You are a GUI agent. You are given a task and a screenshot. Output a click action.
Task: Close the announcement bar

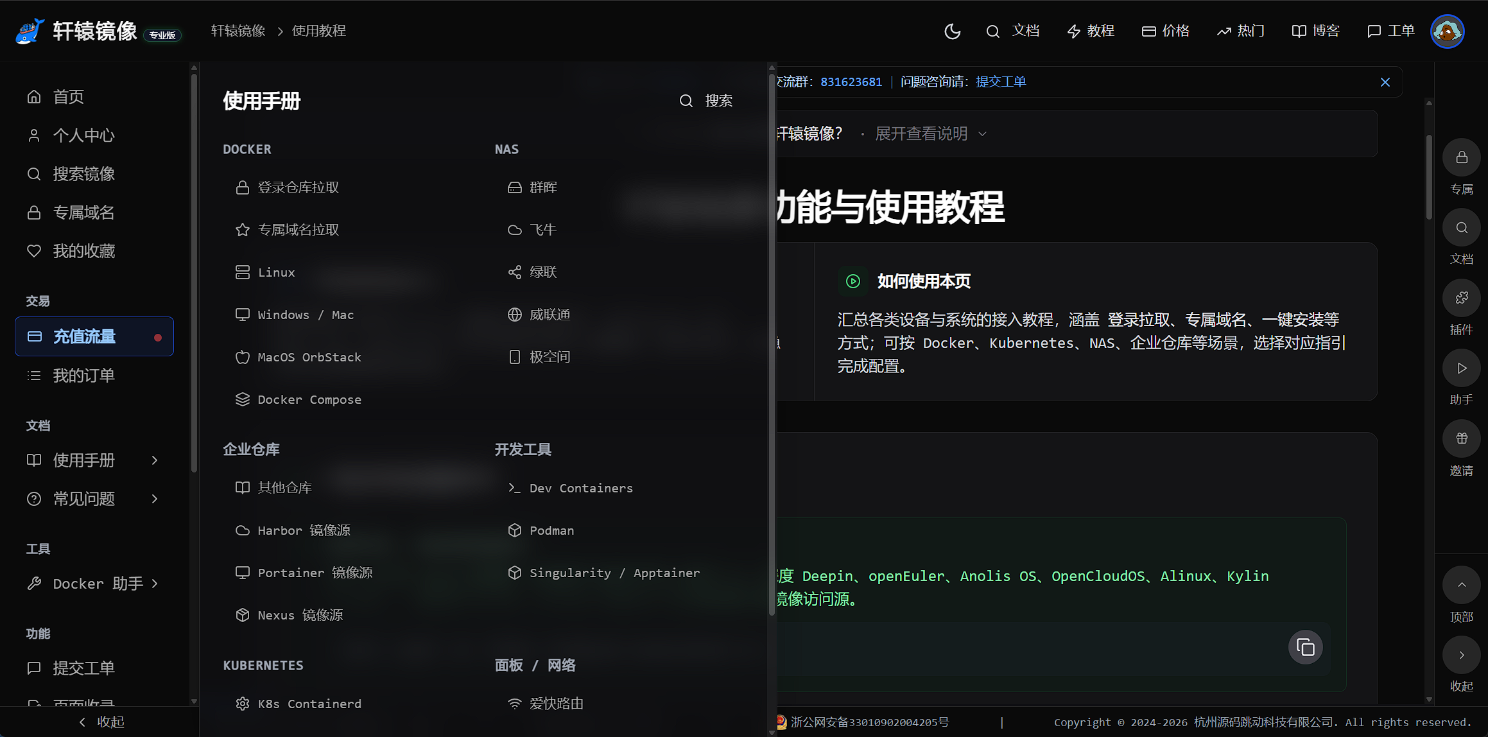point(1385,82)
